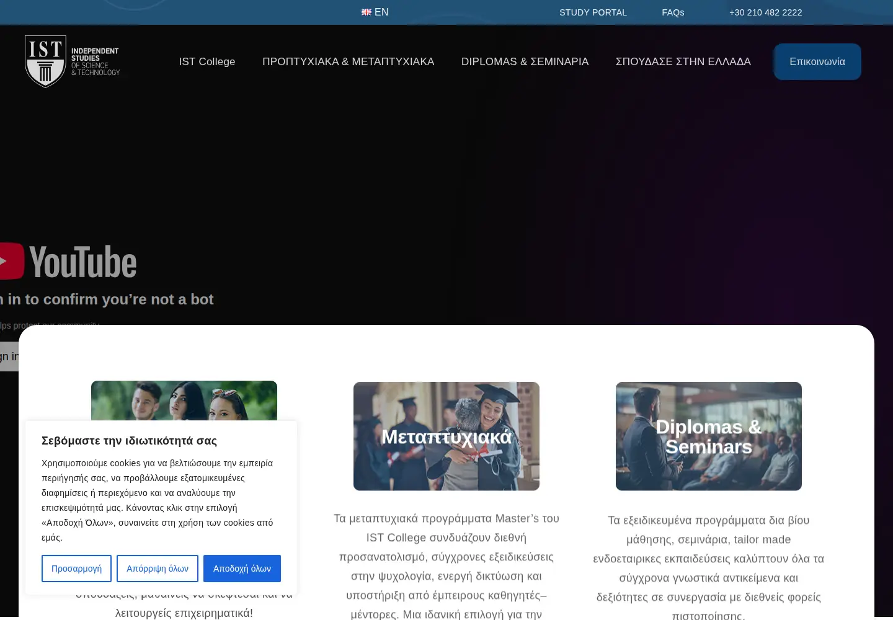Open ΠΡΟΠΤΥΧΙΑΚΑ & ΜΕΤΑΠΤΥΧΙΑΚΑ menu

click(x=349, y=61)
